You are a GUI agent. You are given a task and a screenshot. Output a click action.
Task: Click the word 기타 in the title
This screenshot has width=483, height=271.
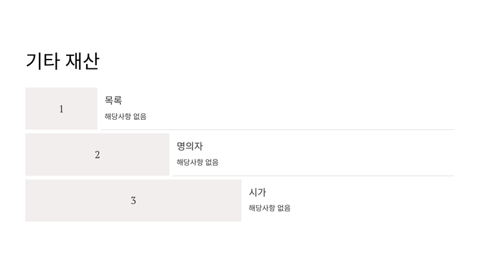(x=43, y=61)
